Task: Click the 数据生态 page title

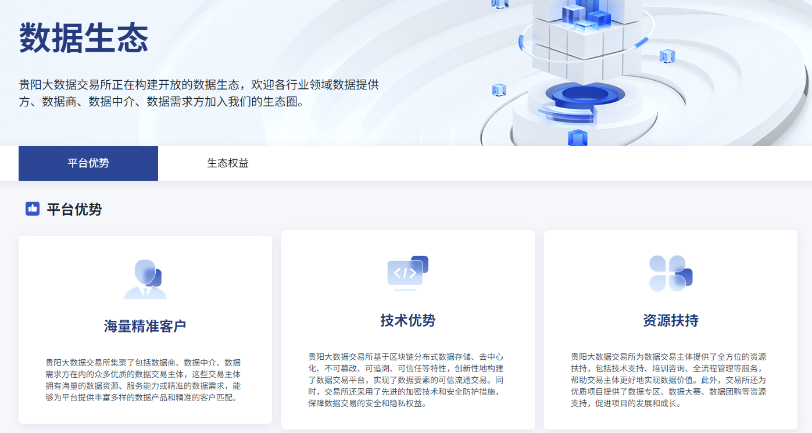Action: (x=84, y=39)
